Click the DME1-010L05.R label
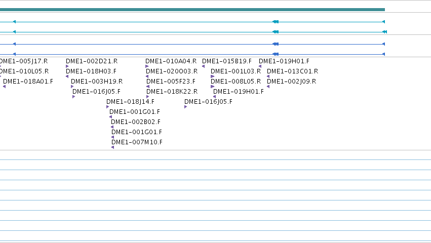 24,71
